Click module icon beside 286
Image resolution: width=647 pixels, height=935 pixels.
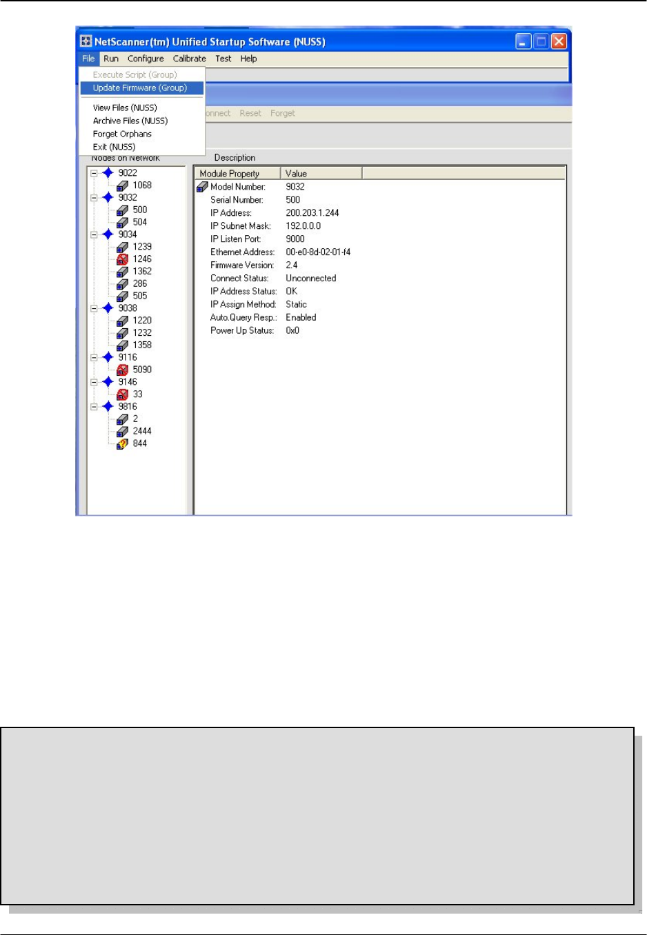click(x=123, y=284)
